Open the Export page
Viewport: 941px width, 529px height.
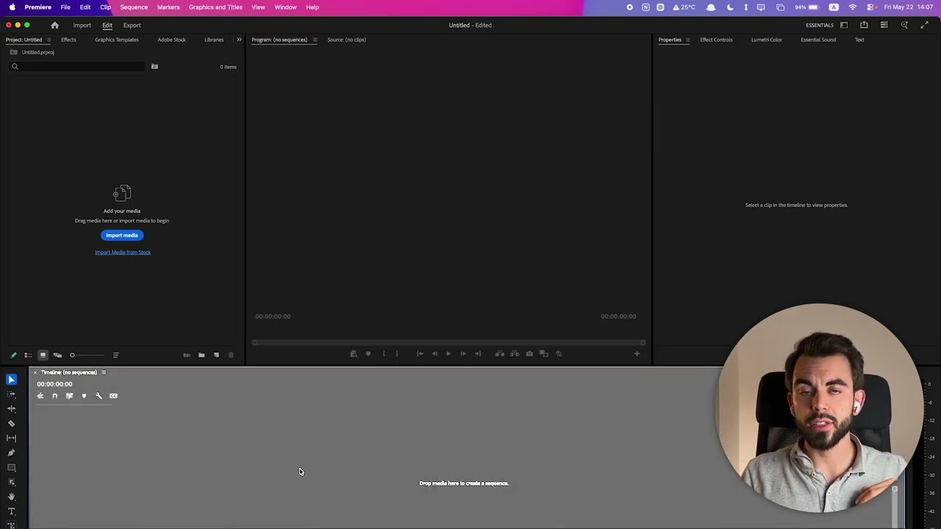(x=132, y=25)
